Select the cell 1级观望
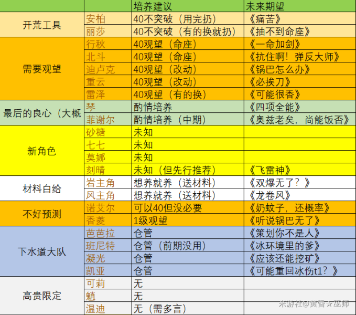 click(x=188, y=220)
